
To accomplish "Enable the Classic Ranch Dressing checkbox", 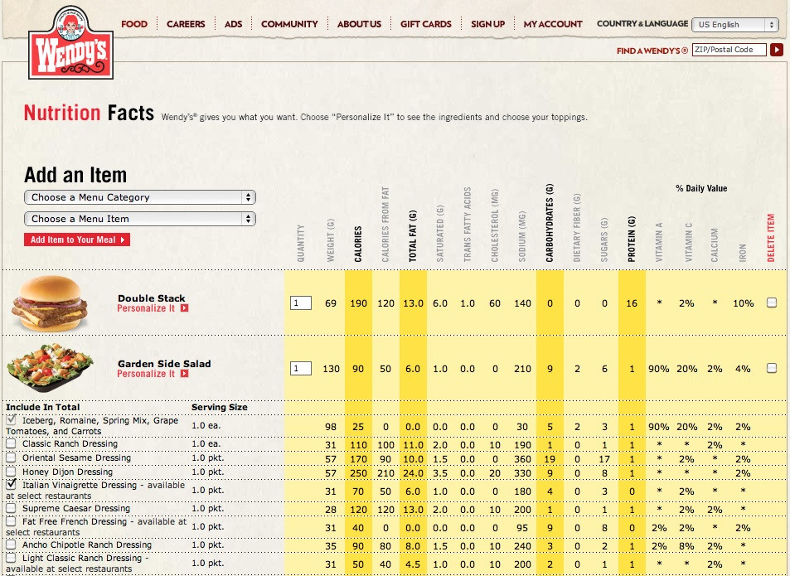I will [x=11, y=443].
